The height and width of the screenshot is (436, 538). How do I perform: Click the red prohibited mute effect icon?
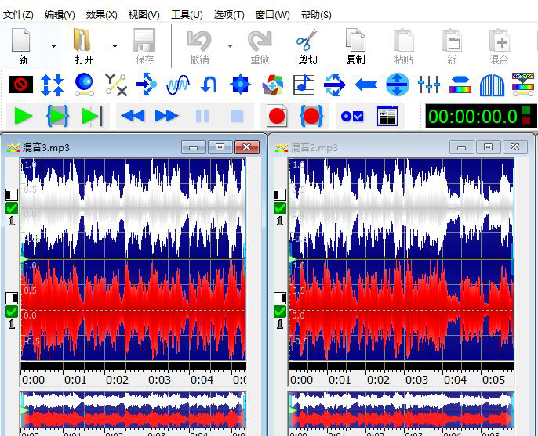[21, 85]
